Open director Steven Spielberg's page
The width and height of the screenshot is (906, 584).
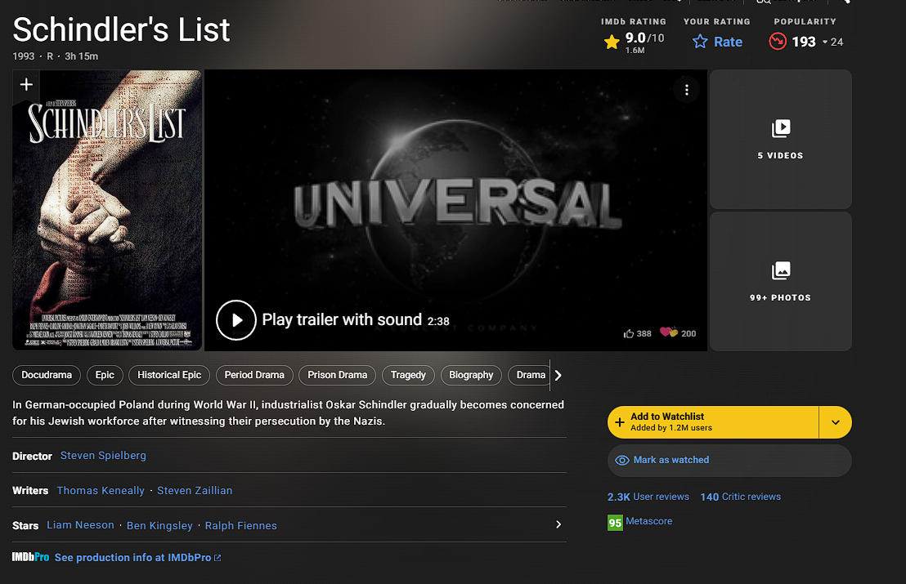(x=103, y=455)
